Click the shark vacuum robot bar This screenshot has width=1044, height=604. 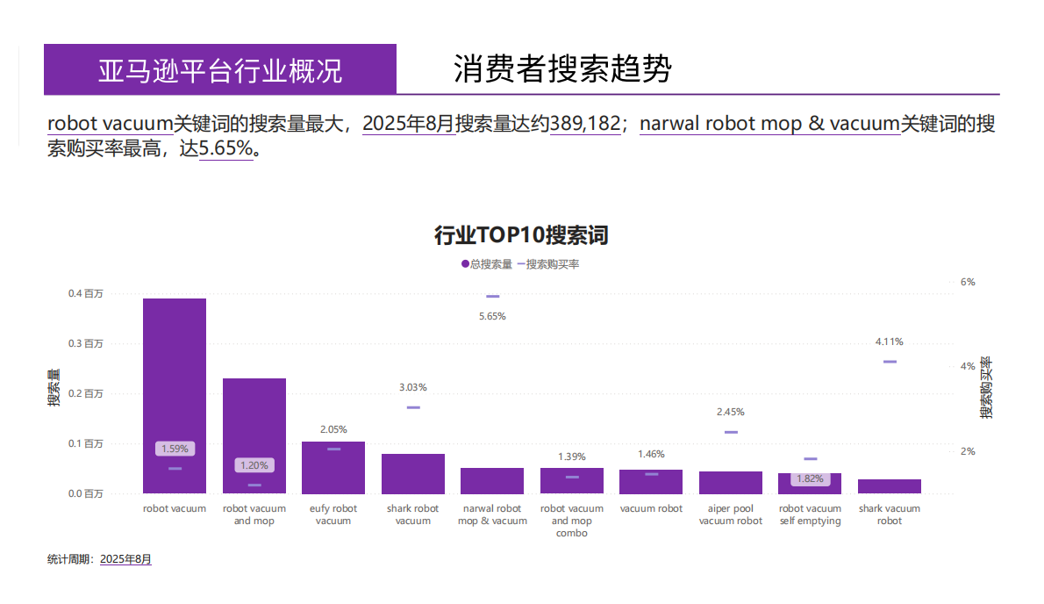point(890,487)
